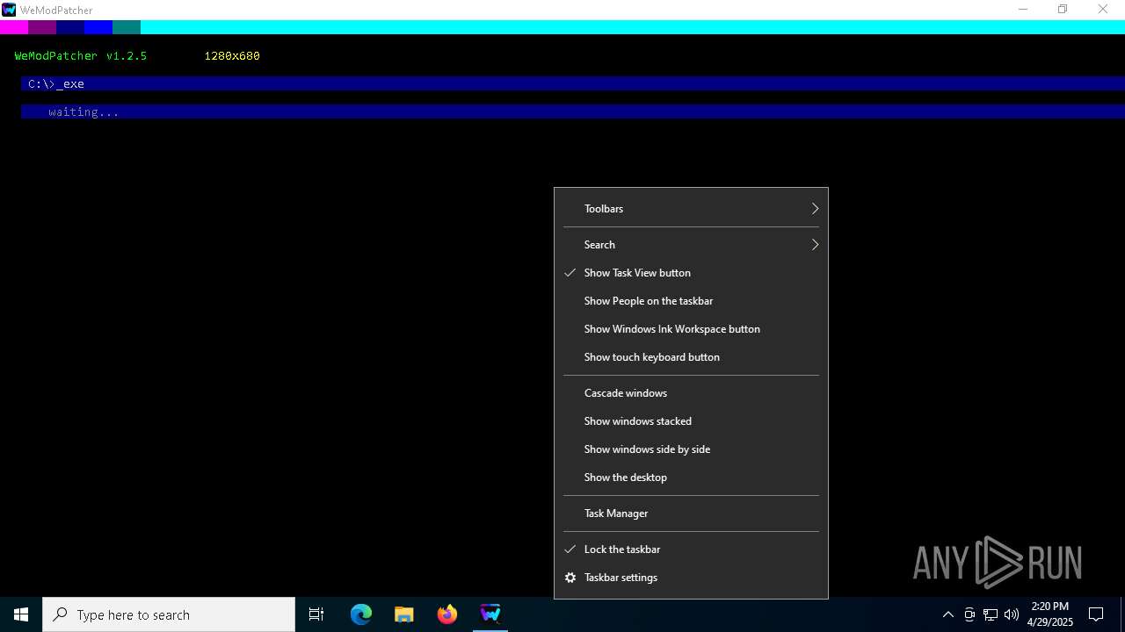Uncheck Show Task View button
The height and width of the screenshot is (632, 1125).
(691, 273)
